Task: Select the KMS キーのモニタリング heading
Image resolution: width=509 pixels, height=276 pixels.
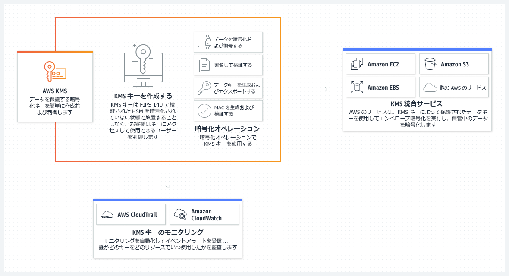Action: pos(167,231)
